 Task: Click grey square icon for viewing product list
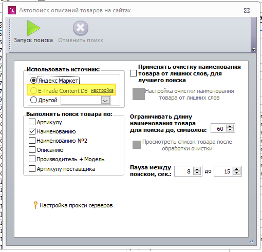pyautogui.click(x=137, y=145)
